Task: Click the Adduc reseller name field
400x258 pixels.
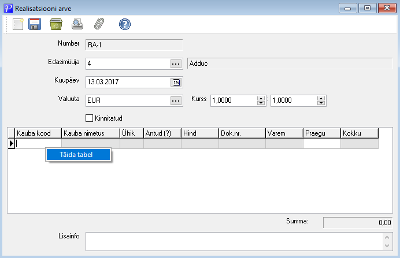Action: [x=290, y=63]
